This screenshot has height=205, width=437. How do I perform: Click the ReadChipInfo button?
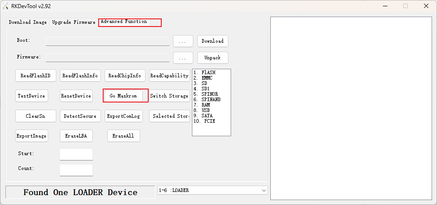(x=124, y=76)
